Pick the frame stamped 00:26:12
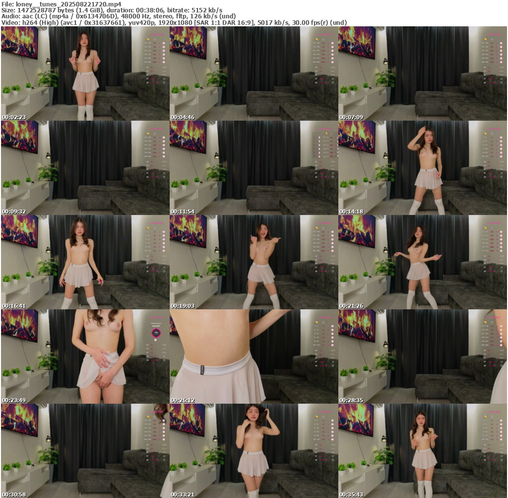Viewport: 508px width, 498px height. point(254,356)
